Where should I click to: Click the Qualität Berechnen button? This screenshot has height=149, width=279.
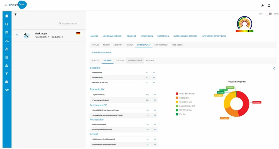pyautogui.click(x=101, y=53)
